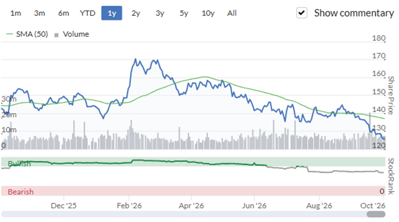Click the Bullish StockRank label

[x=20, y=164]
